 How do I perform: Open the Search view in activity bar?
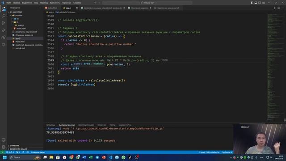click(4, 16)
